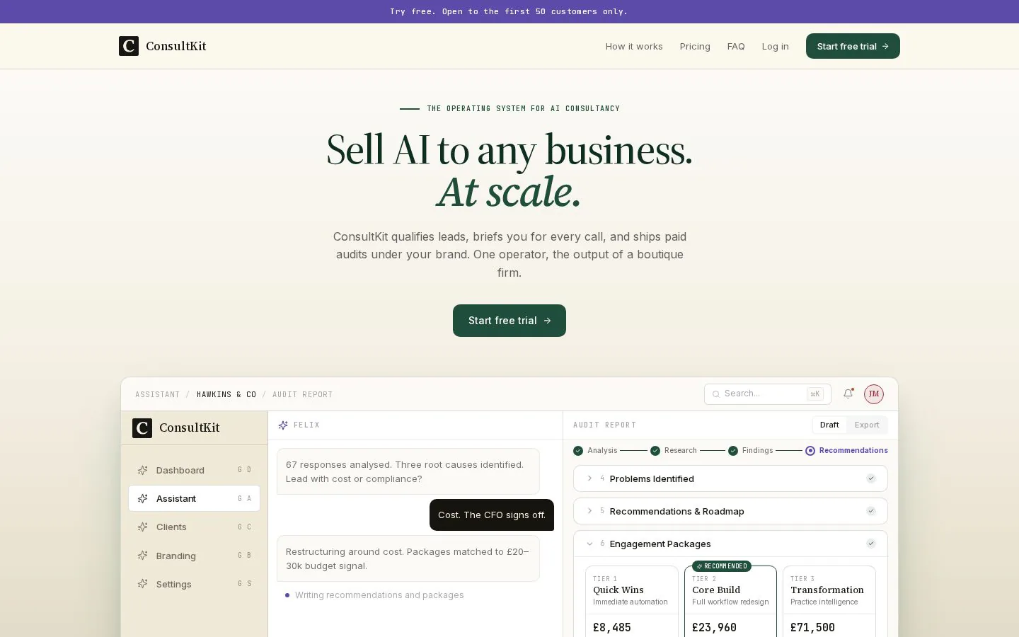Click the Assistant sparkle icon in sidebar

coord(142,498)
